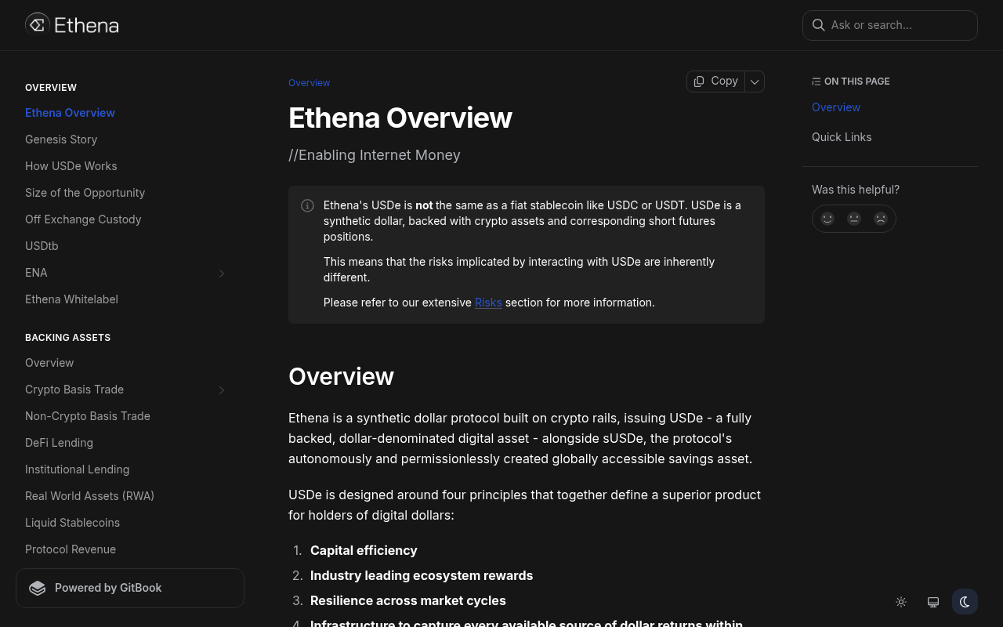Switch to system theme with monitor icon

click(x=933, y=602)
